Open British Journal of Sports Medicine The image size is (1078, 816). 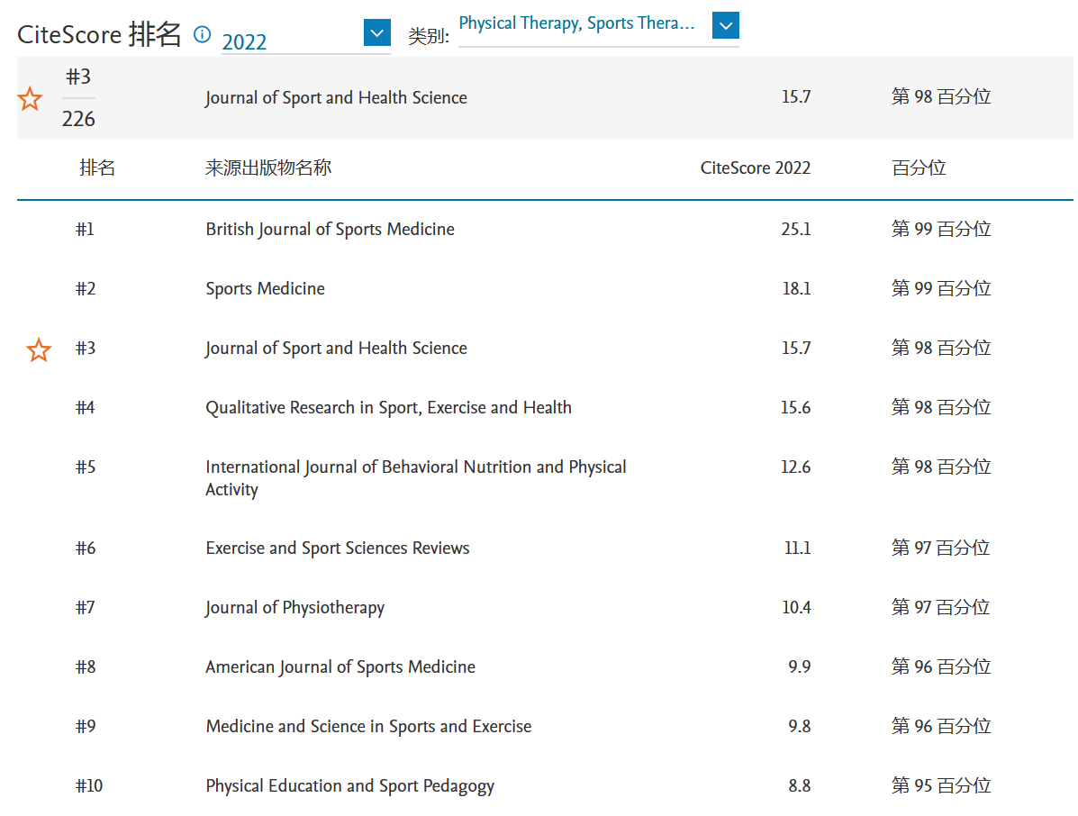[330, 230]
